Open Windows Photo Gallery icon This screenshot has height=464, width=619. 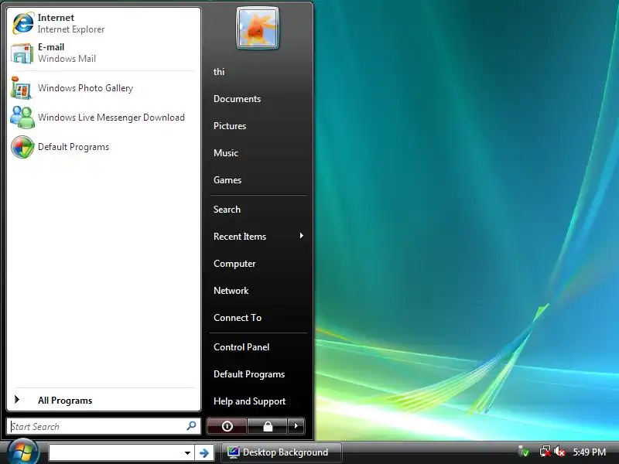[22, 88]
